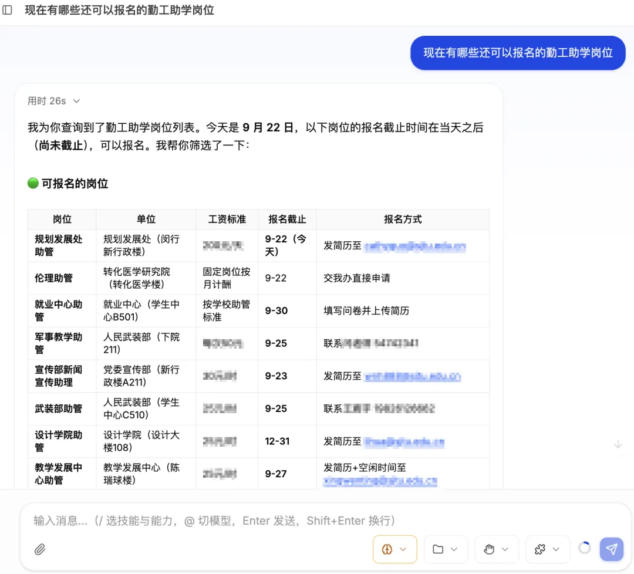Click the email link for 宣传部新闻宣传助理
634x574 pixels.
[x=413, y=377]
